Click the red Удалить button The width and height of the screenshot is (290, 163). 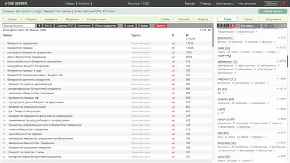pos(161,26)
